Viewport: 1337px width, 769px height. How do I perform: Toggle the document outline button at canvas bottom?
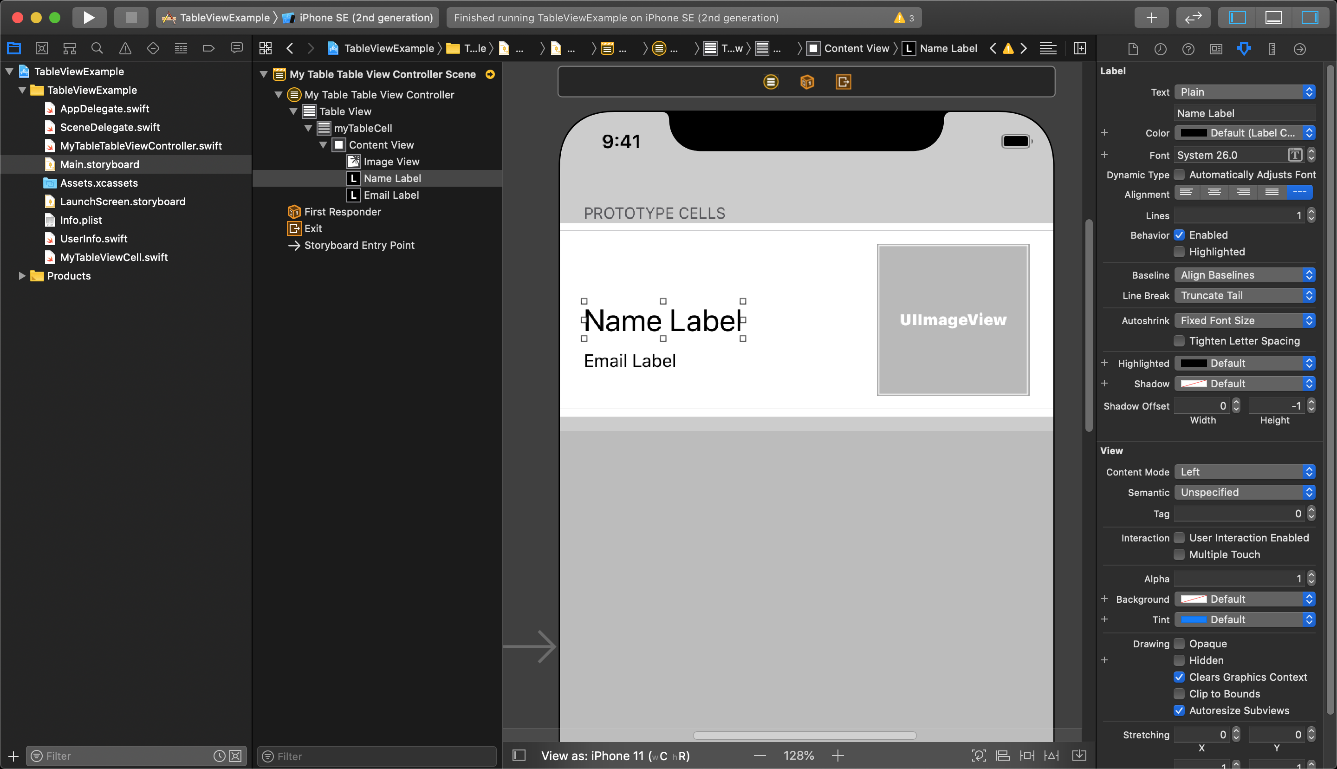(x=519, y=755)
